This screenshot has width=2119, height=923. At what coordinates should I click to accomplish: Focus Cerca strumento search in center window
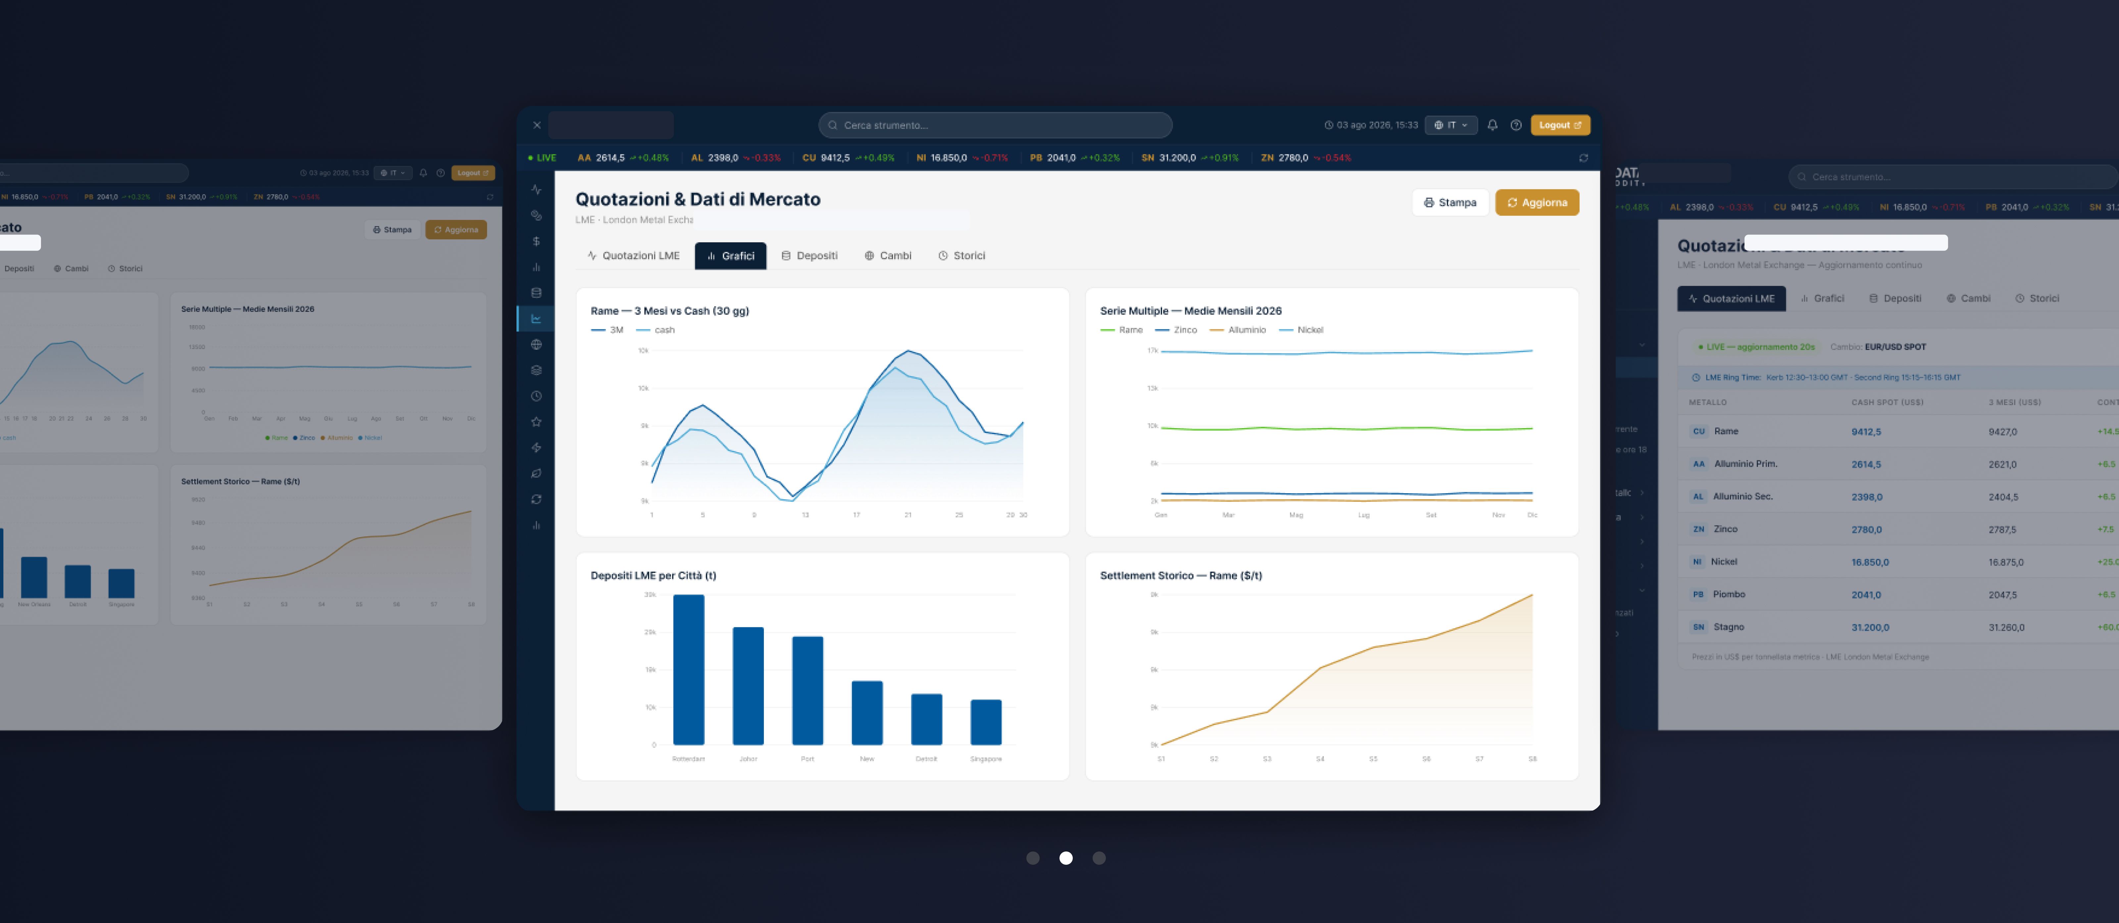coord(995,125)
